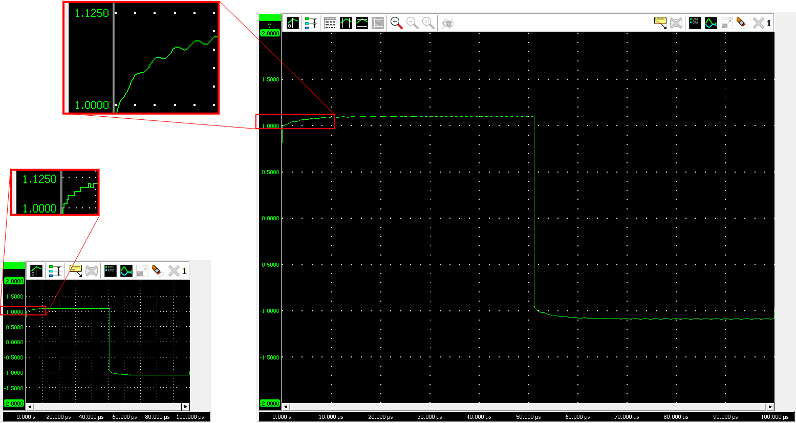Show the values table icon
Screen dimensions: 796x423
(x=330, y=23)
